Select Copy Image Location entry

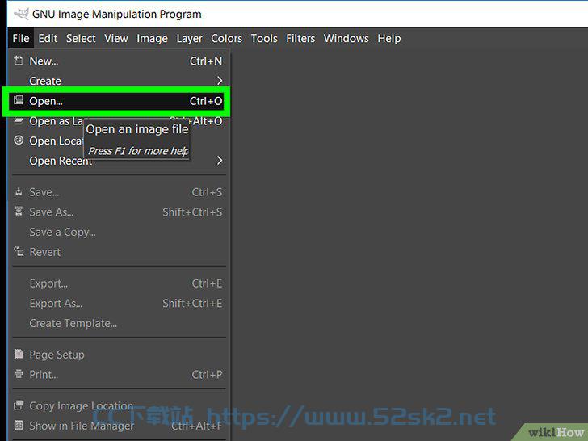(119, 405)
